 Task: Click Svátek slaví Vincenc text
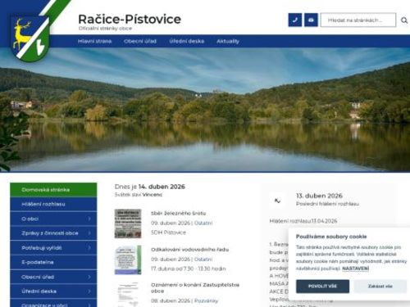[x=139, y=195]
